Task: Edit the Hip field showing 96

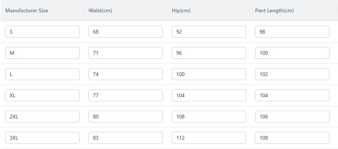Action: pyautogui.click(x=209, y=53)
